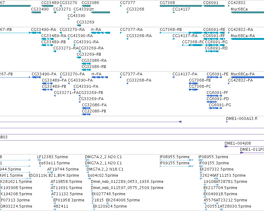Click the CG33268 gene label
This screenshot has height=211, width=264.
[x=135, y=9]
